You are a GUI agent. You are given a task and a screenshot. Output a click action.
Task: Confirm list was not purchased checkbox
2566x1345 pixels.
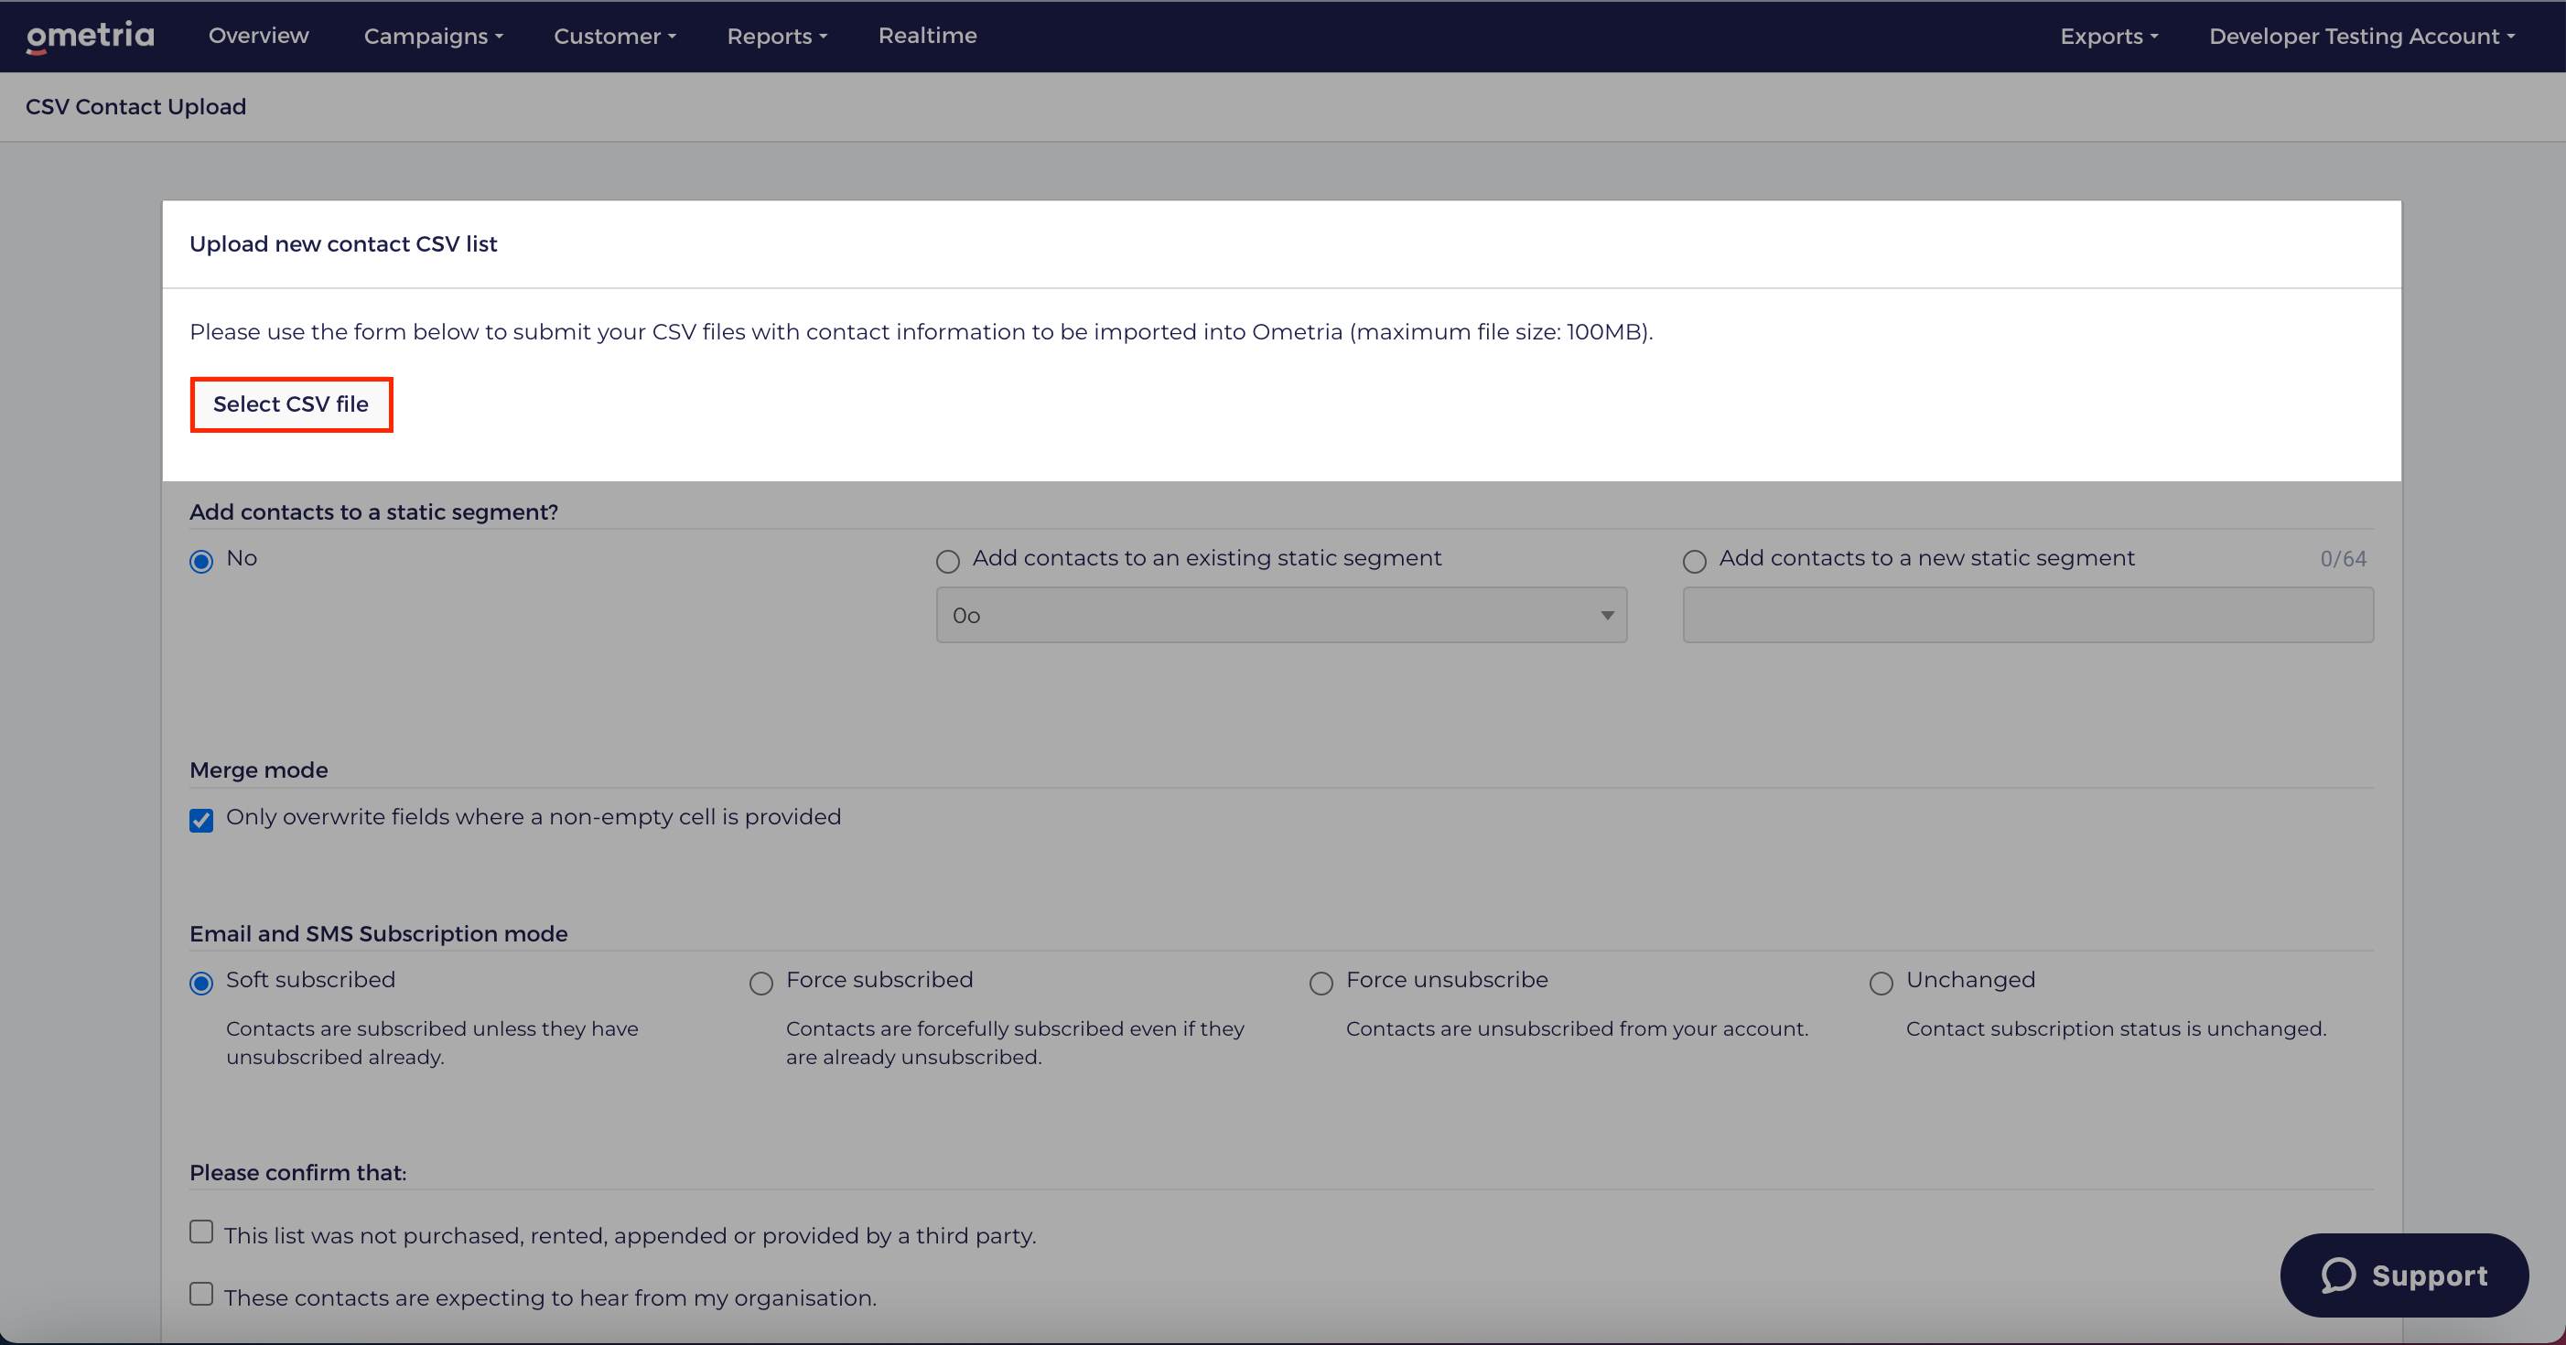point(201,1232)
